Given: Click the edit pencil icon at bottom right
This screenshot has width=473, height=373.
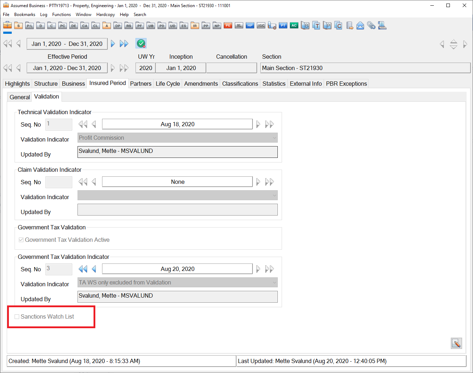Looking at the screenshot, I should click(456, 343).
